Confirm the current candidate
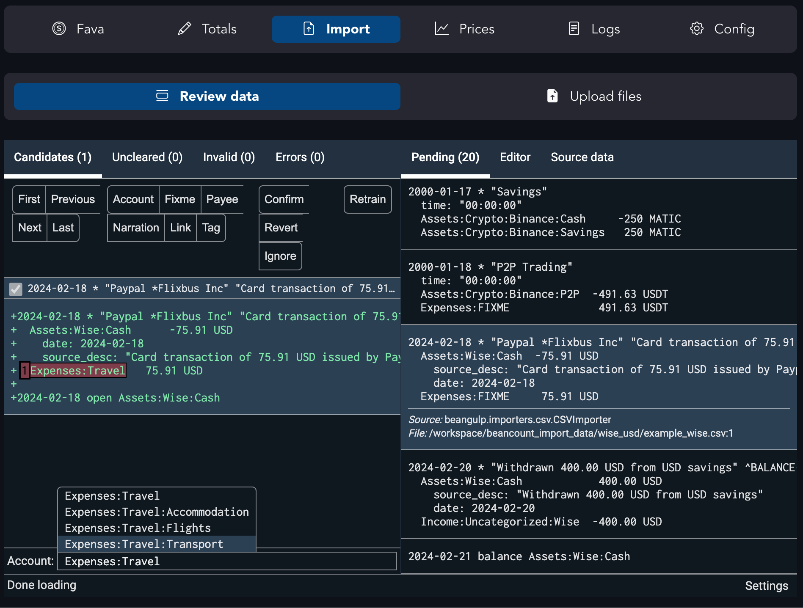Viewport: 803px width, 608px height. point(284,199)
